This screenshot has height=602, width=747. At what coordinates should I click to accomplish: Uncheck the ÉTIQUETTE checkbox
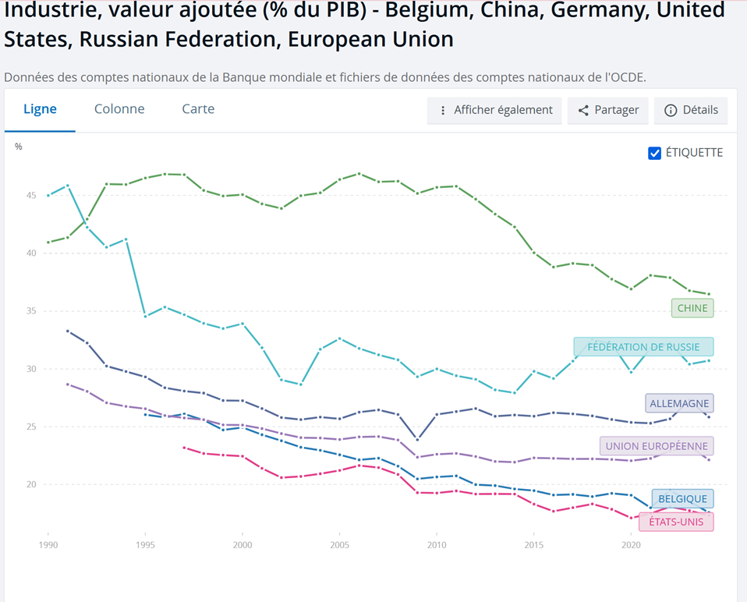(x=655, y=153)
